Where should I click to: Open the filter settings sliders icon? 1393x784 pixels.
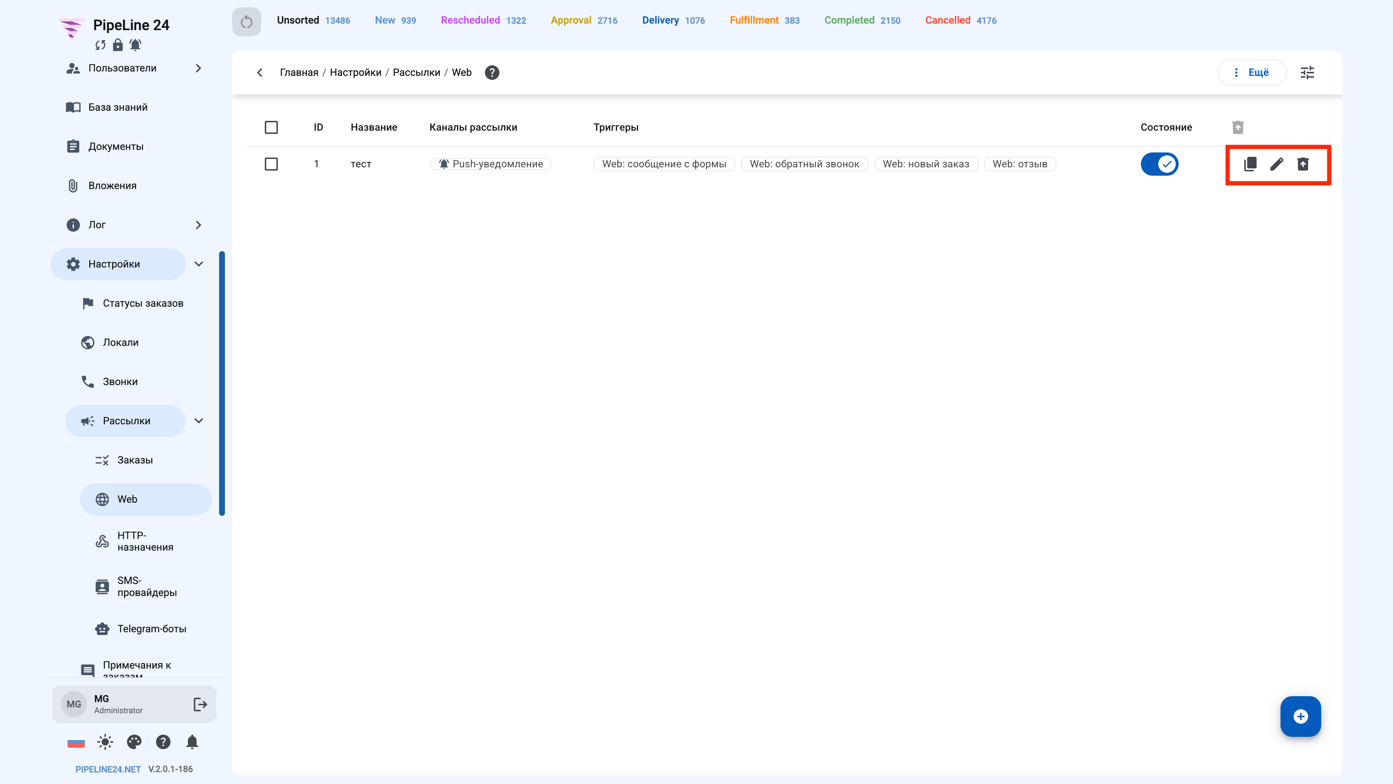1307,73
